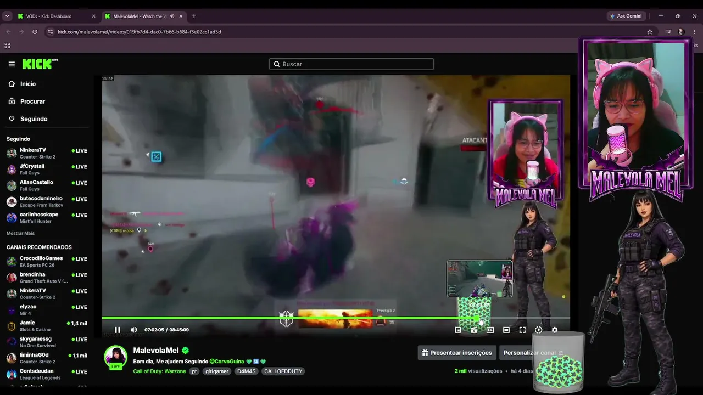Open CrocodilloGames recommended channel
The height and width of the screenshot is (395, 703).
point(47,261)
